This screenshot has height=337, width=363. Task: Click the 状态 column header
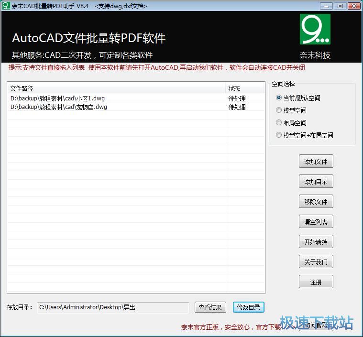pos(245,88)
